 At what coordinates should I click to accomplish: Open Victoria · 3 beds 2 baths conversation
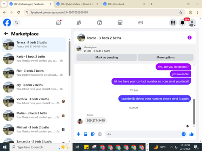click(34, 101)
